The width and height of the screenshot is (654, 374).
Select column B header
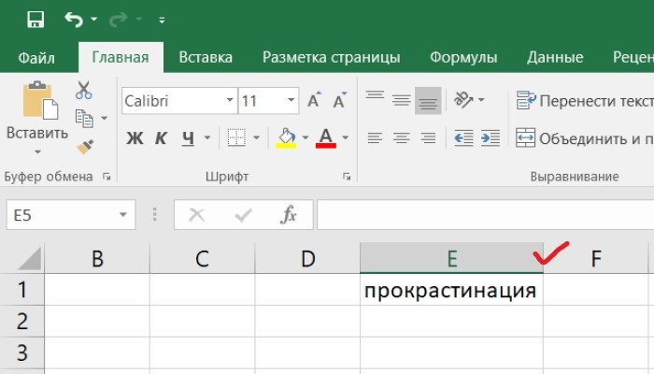tap(97, 258)
